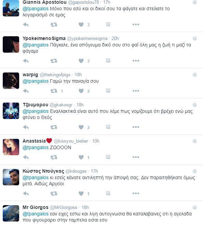This screenshot has height=225, width=203.
Task: Open analytics icon on Τζουμαρου's tweet
Action: [x=108, y=127]
